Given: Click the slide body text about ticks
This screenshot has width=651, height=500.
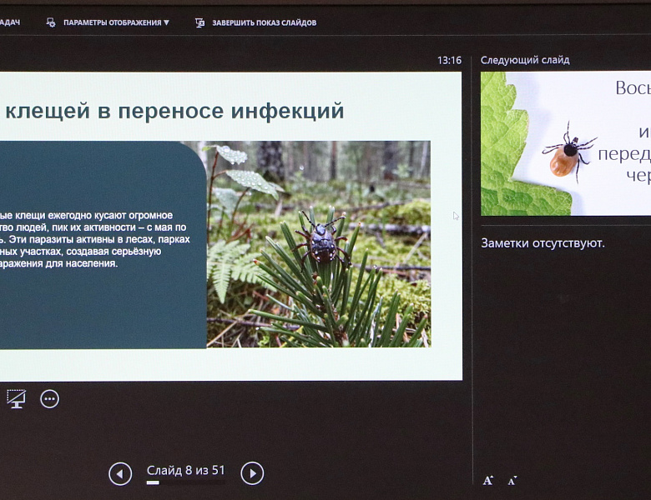Looking at the screenshot, I should [x=94, y=239].
